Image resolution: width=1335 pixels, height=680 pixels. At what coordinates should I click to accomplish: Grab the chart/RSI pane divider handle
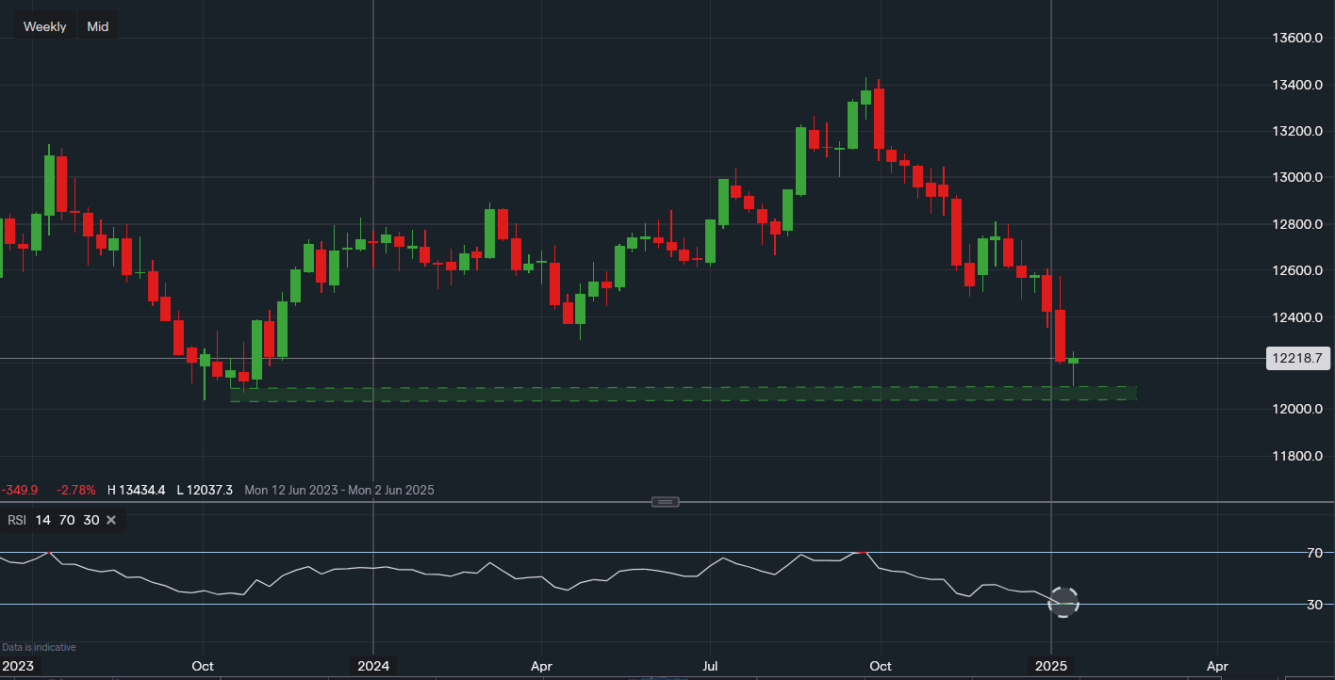pyautogui.click(x=666, y=501)
